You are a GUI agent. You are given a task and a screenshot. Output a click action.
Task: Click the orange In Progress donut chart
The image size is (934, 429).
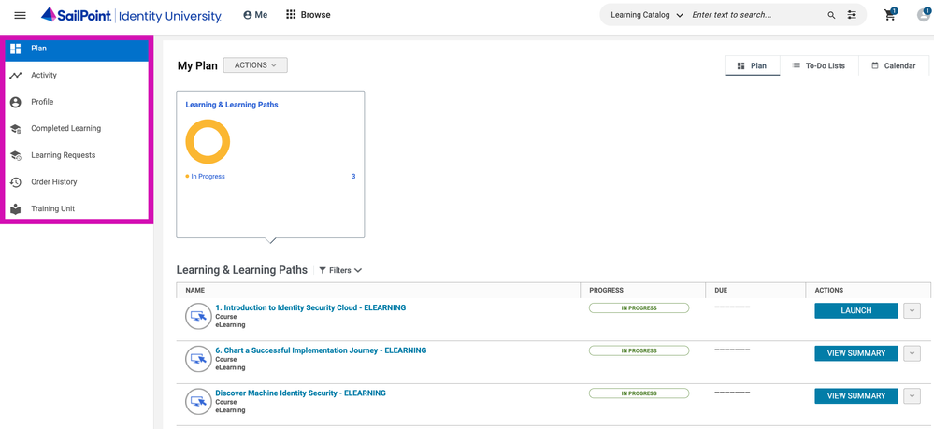pos(208,142)
